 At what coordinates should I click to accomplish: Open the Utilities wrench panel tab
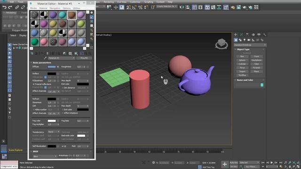(264, 35)
